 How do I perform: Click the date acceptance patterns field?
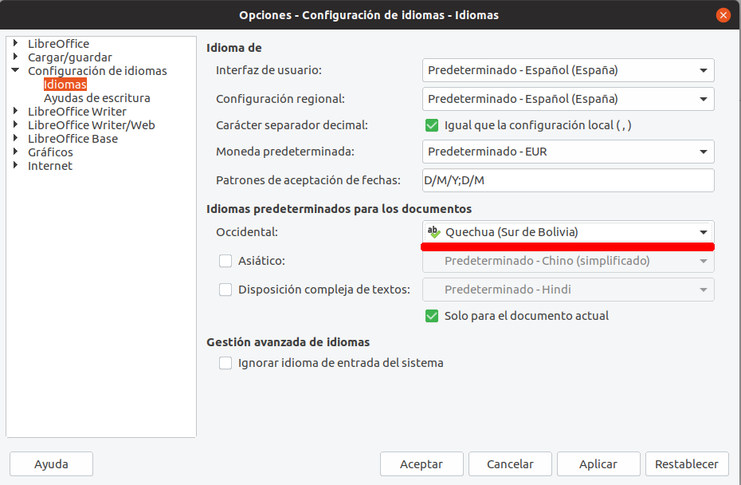coord(568,180)
